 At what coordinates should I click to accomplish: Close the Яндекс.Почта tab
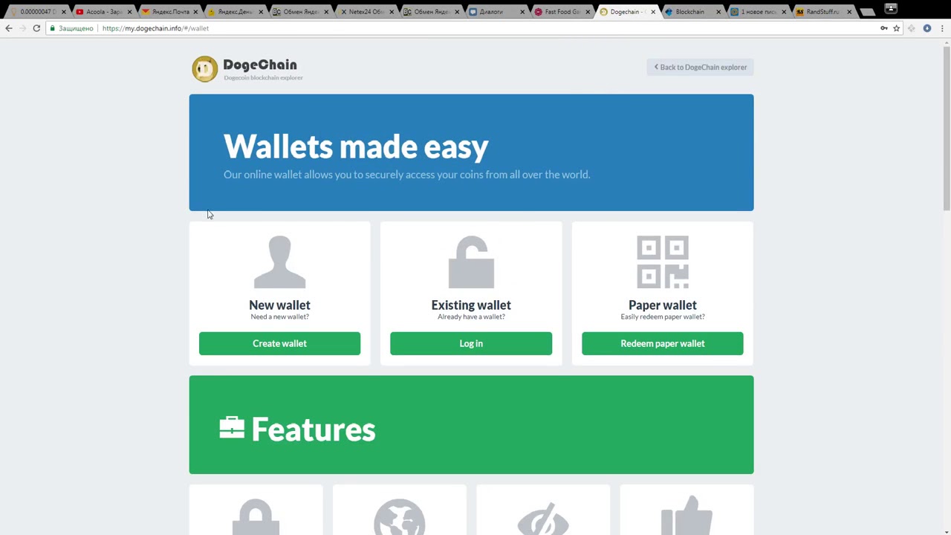point(195,12)
